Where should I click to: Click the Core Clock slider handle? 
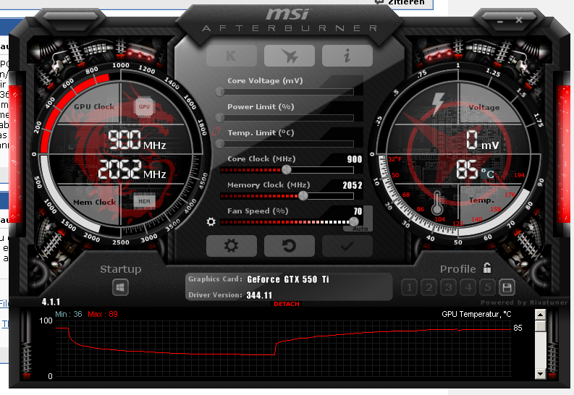coord(286,169)
